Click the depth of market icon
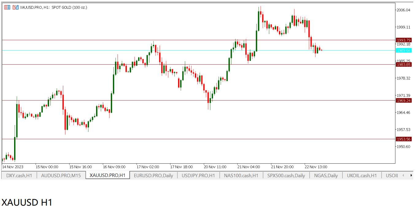The image size is (416, 209). click(x=15, y=7)
